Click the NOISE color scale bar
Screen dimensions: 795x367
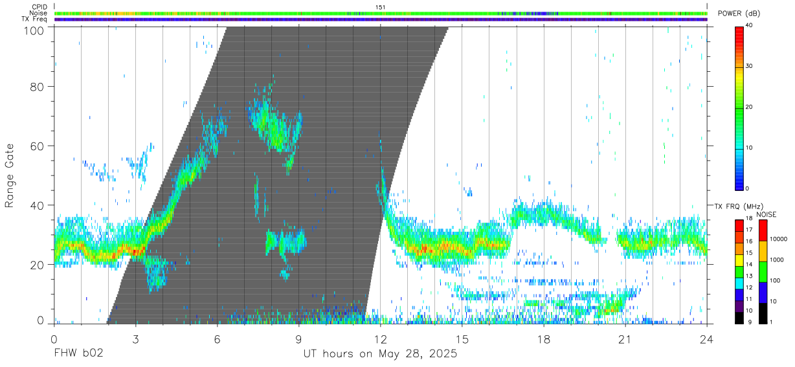click(x=763, y=272)
